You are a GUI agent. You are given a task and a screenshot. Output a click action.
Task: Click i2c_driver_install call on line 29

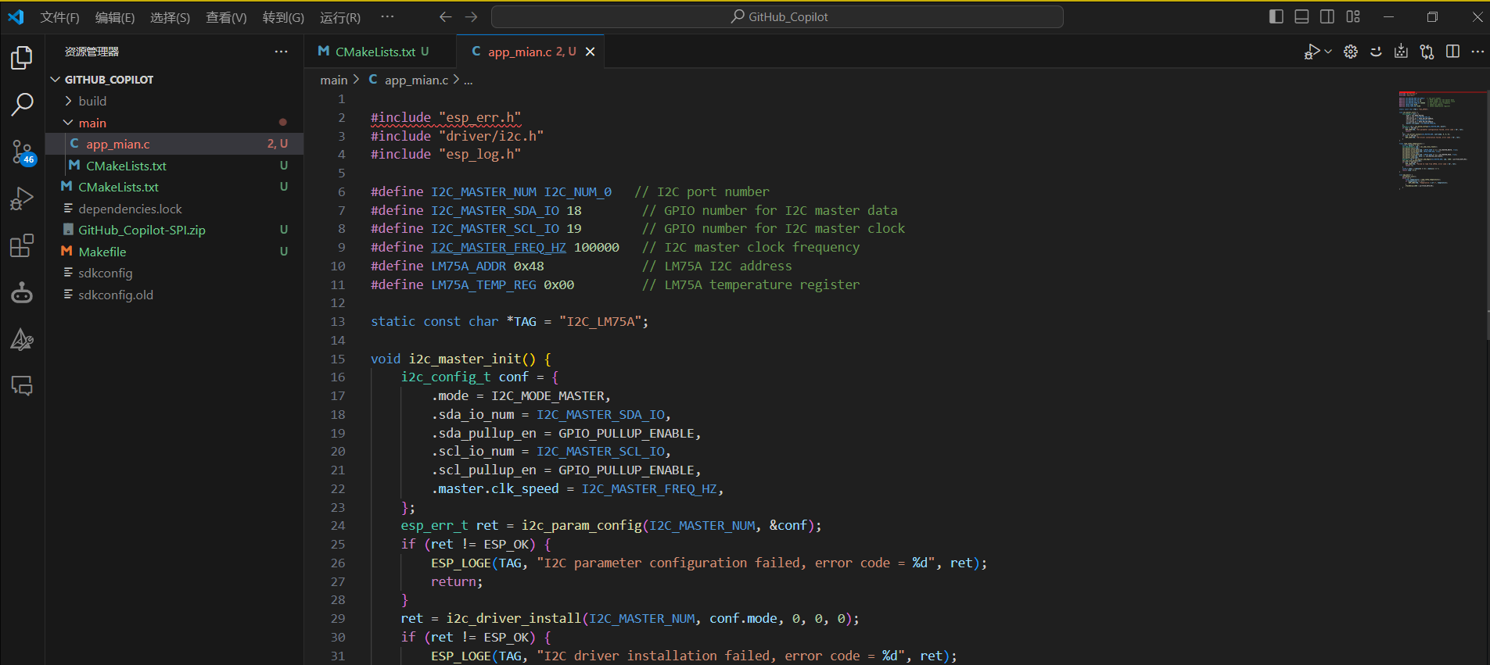click(513, 619)
